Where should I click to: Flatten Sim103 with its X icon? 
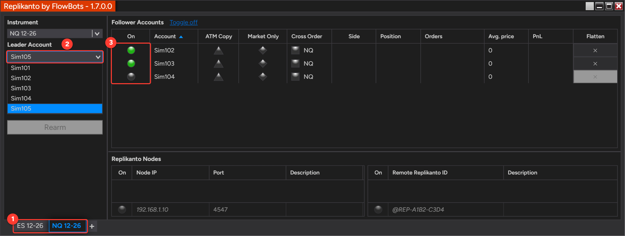tap(595, 64)
